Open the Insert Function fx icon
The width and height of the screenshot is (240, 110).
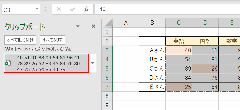tap(86, 9)
